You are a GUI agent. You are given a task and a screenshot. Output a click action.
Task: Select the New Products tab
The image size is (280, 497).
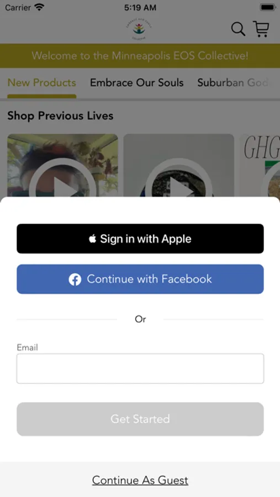[x=42, y=83]
